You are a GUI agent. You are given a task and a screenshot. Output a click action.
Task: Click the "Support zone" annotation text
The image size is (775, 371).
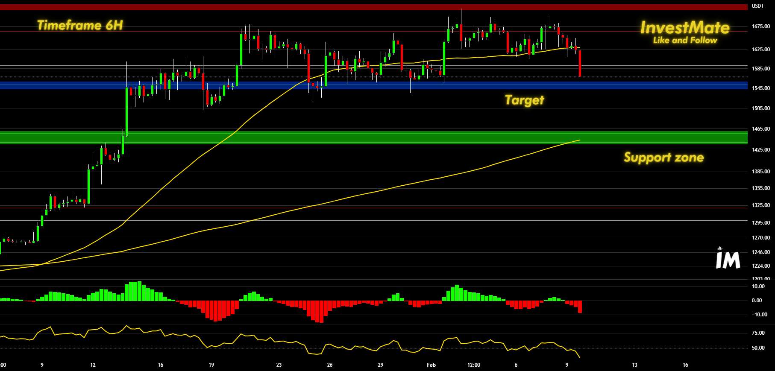pos(664,158)
